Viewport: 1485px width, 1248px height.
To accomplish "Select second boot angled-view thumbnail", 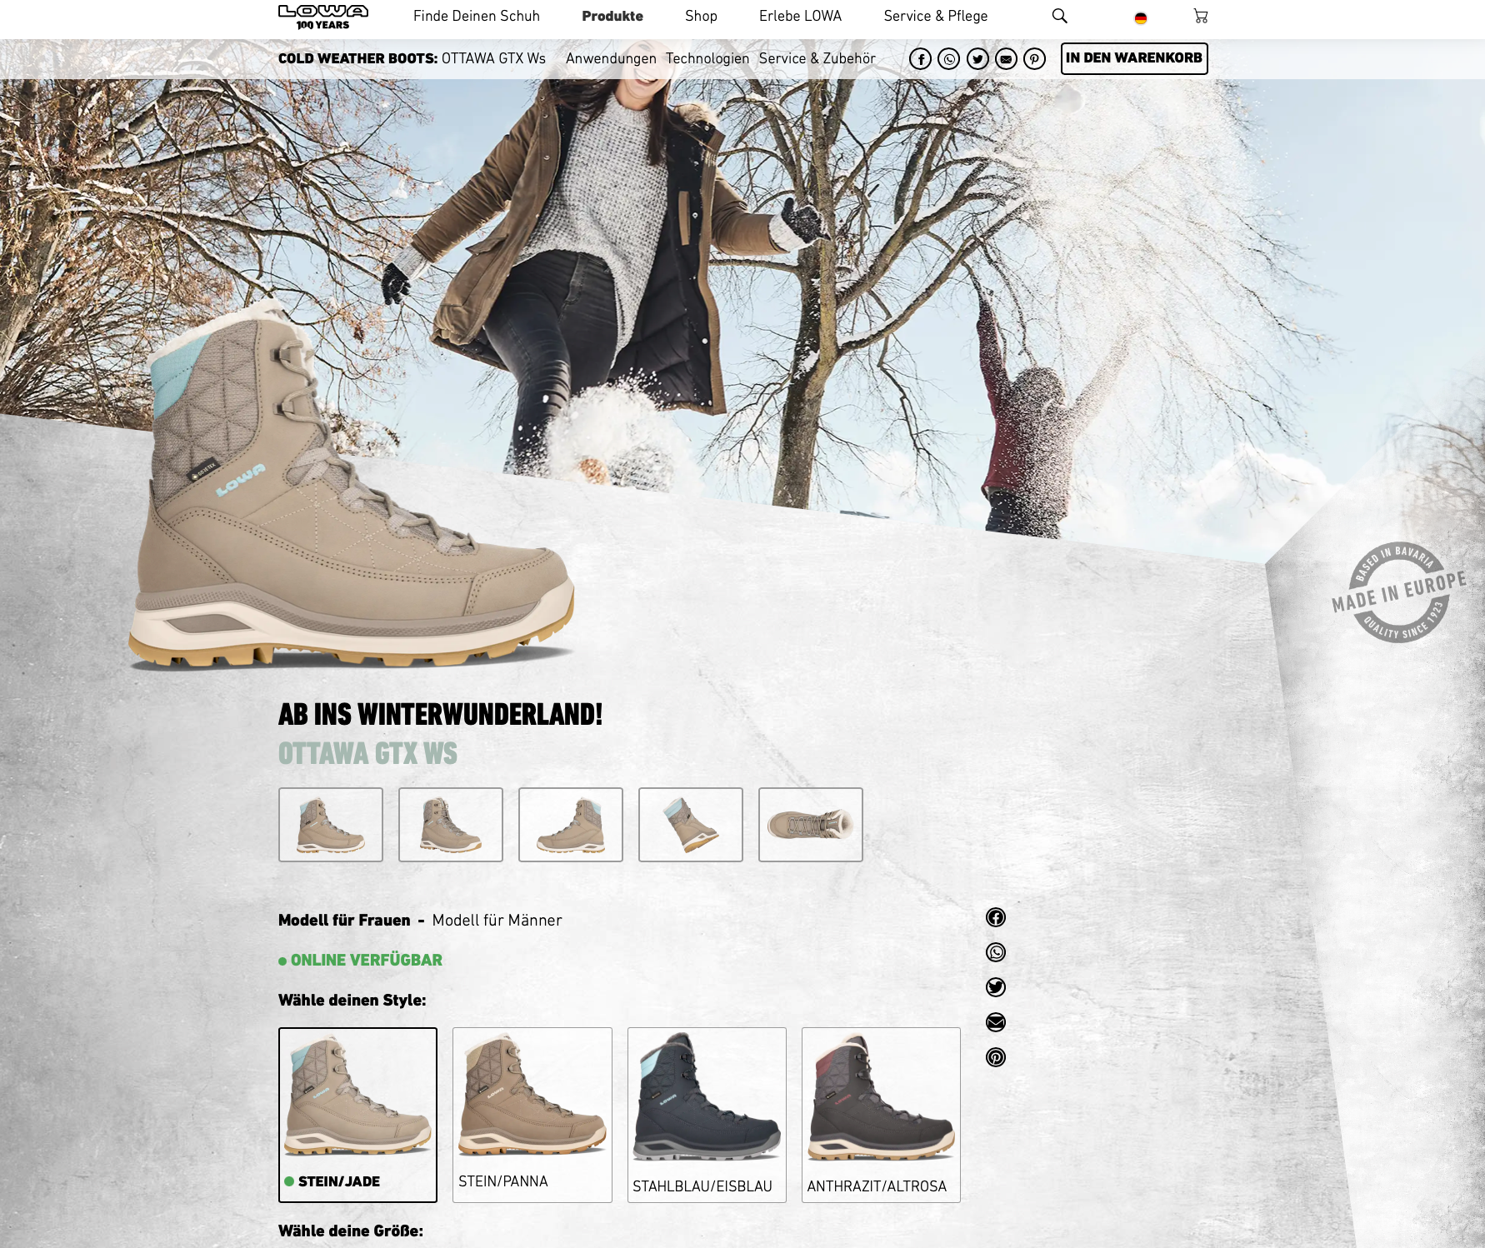I will click(x=451, y=825).
